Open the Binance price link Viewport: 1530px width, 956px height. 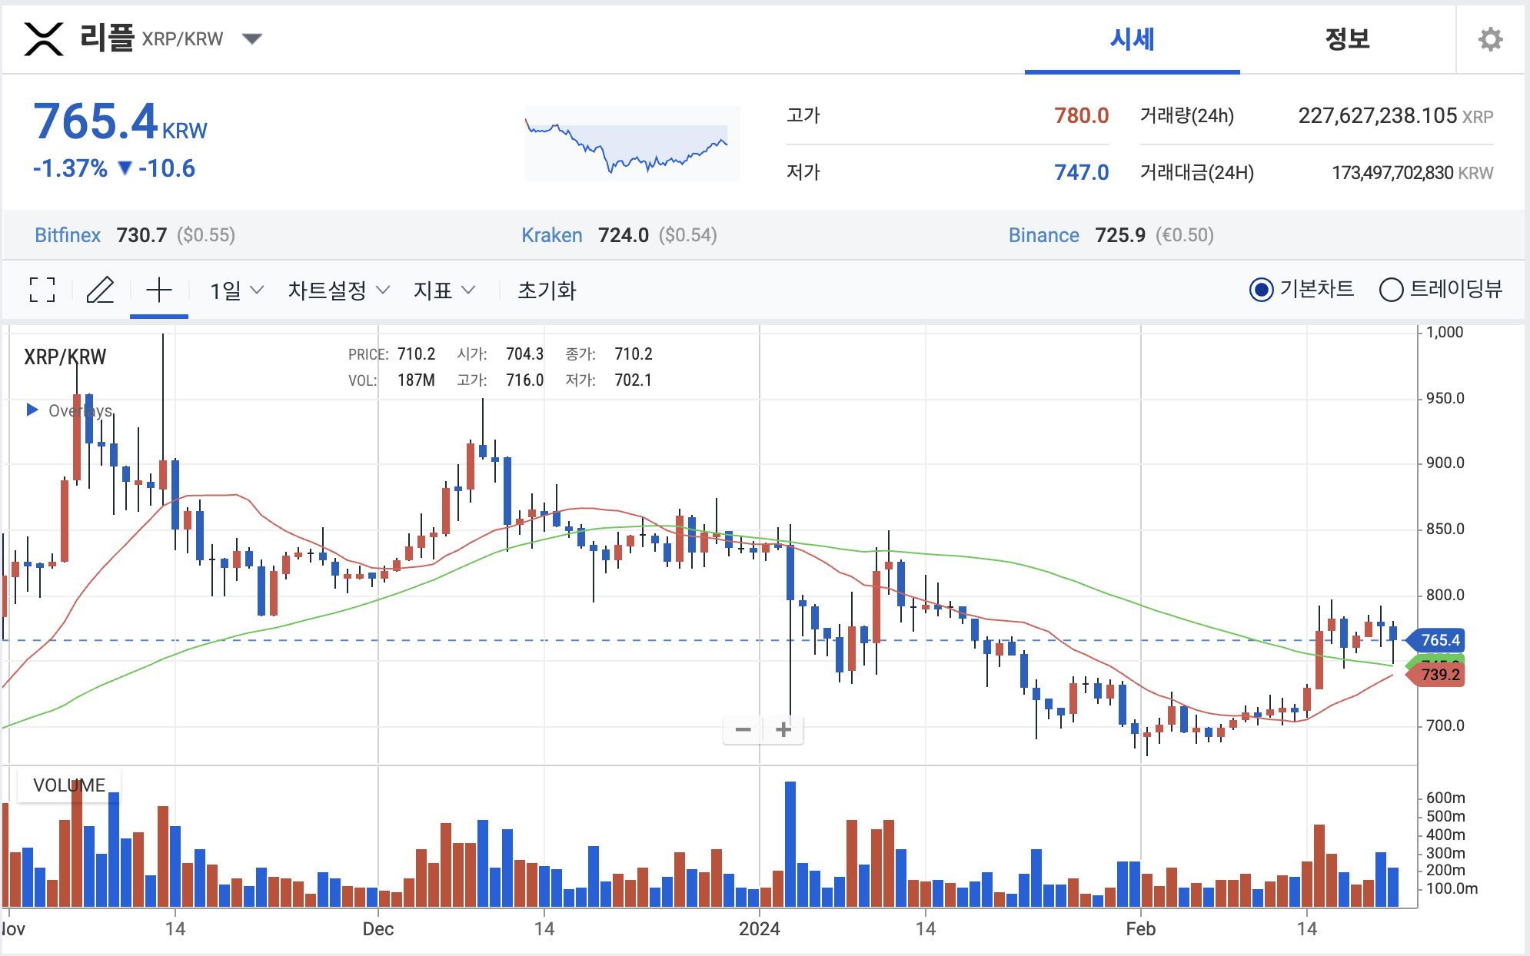(x=1043, y=235)
